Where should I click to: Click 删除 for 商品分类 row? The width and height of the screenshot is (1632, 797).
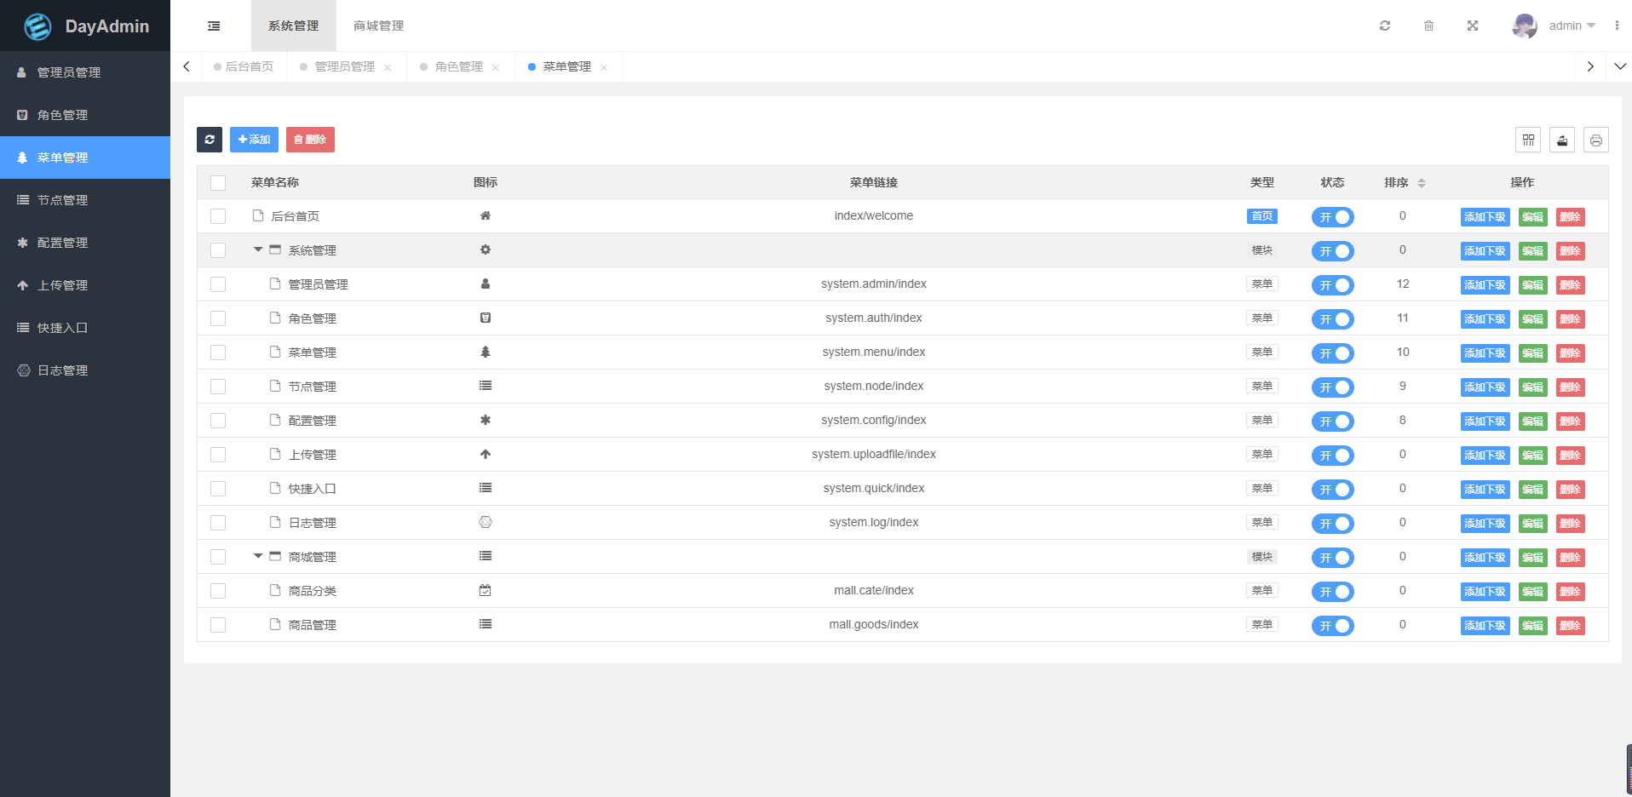pyautogui.click(x=1570, y=592)
